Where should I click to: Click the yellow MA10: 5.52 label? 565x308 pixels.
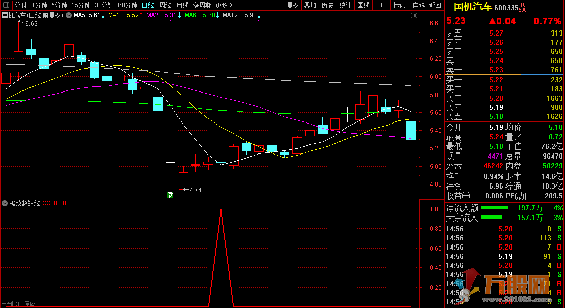123,15
